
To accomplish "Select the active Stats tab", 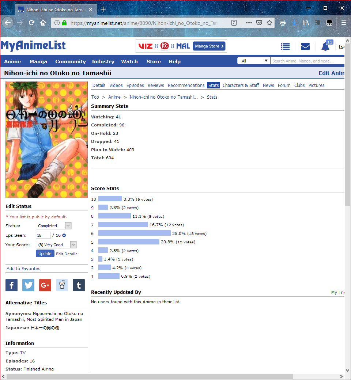I will click(x=214, y=85).
